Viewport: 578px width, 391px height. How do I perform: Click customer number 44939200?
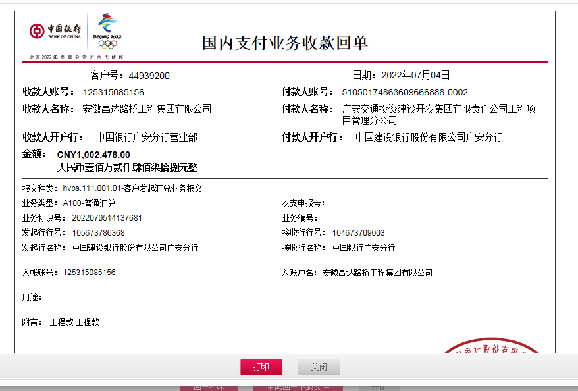click(x=149, y=76)
